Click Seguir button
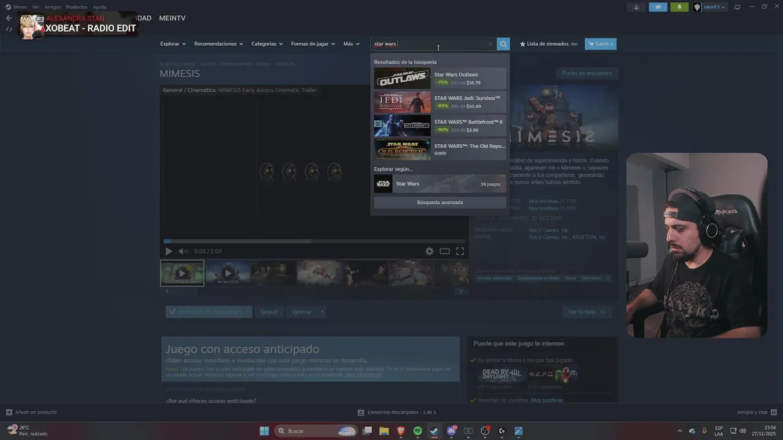 [269, 312]
